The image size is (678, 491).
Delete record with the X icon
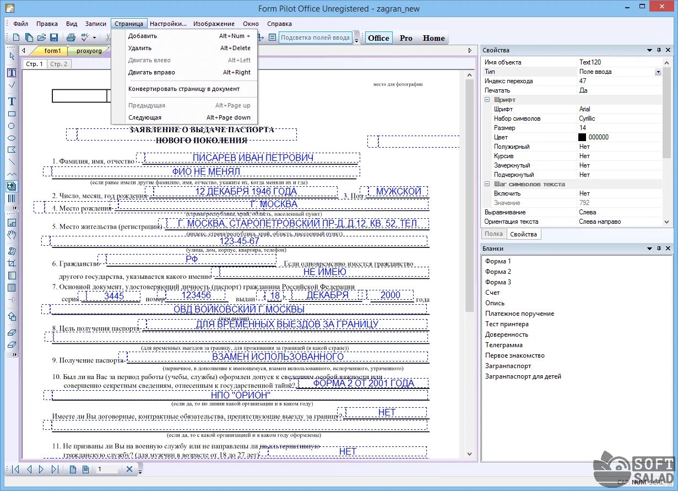tap(129, 470)
